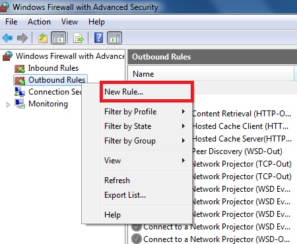Click the Outbound Rules brick wall icon
This screenshot has width=297, height=244.
[20, 81]
